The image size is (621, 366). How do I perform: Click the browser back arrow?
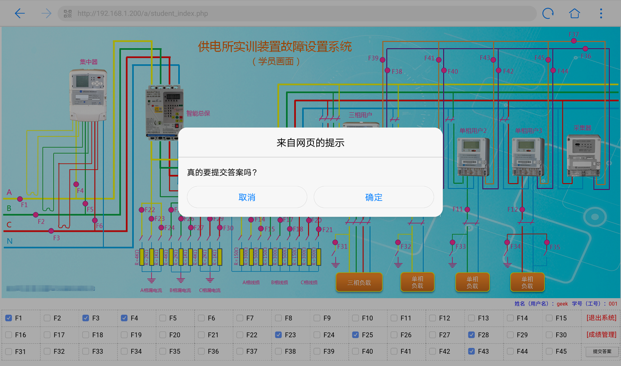20,14
